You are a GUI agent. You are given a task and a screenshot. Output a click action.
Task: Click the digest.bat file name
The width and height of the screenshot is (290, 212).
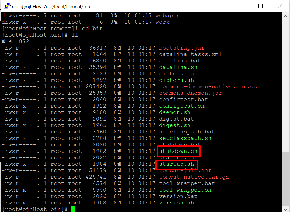click(177, 119)
